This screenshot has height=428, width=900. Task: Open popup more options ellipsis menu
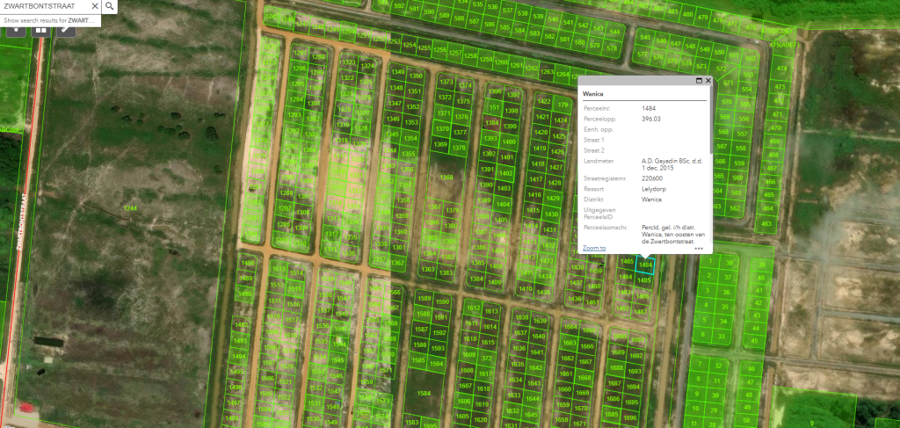coord(699,249)
